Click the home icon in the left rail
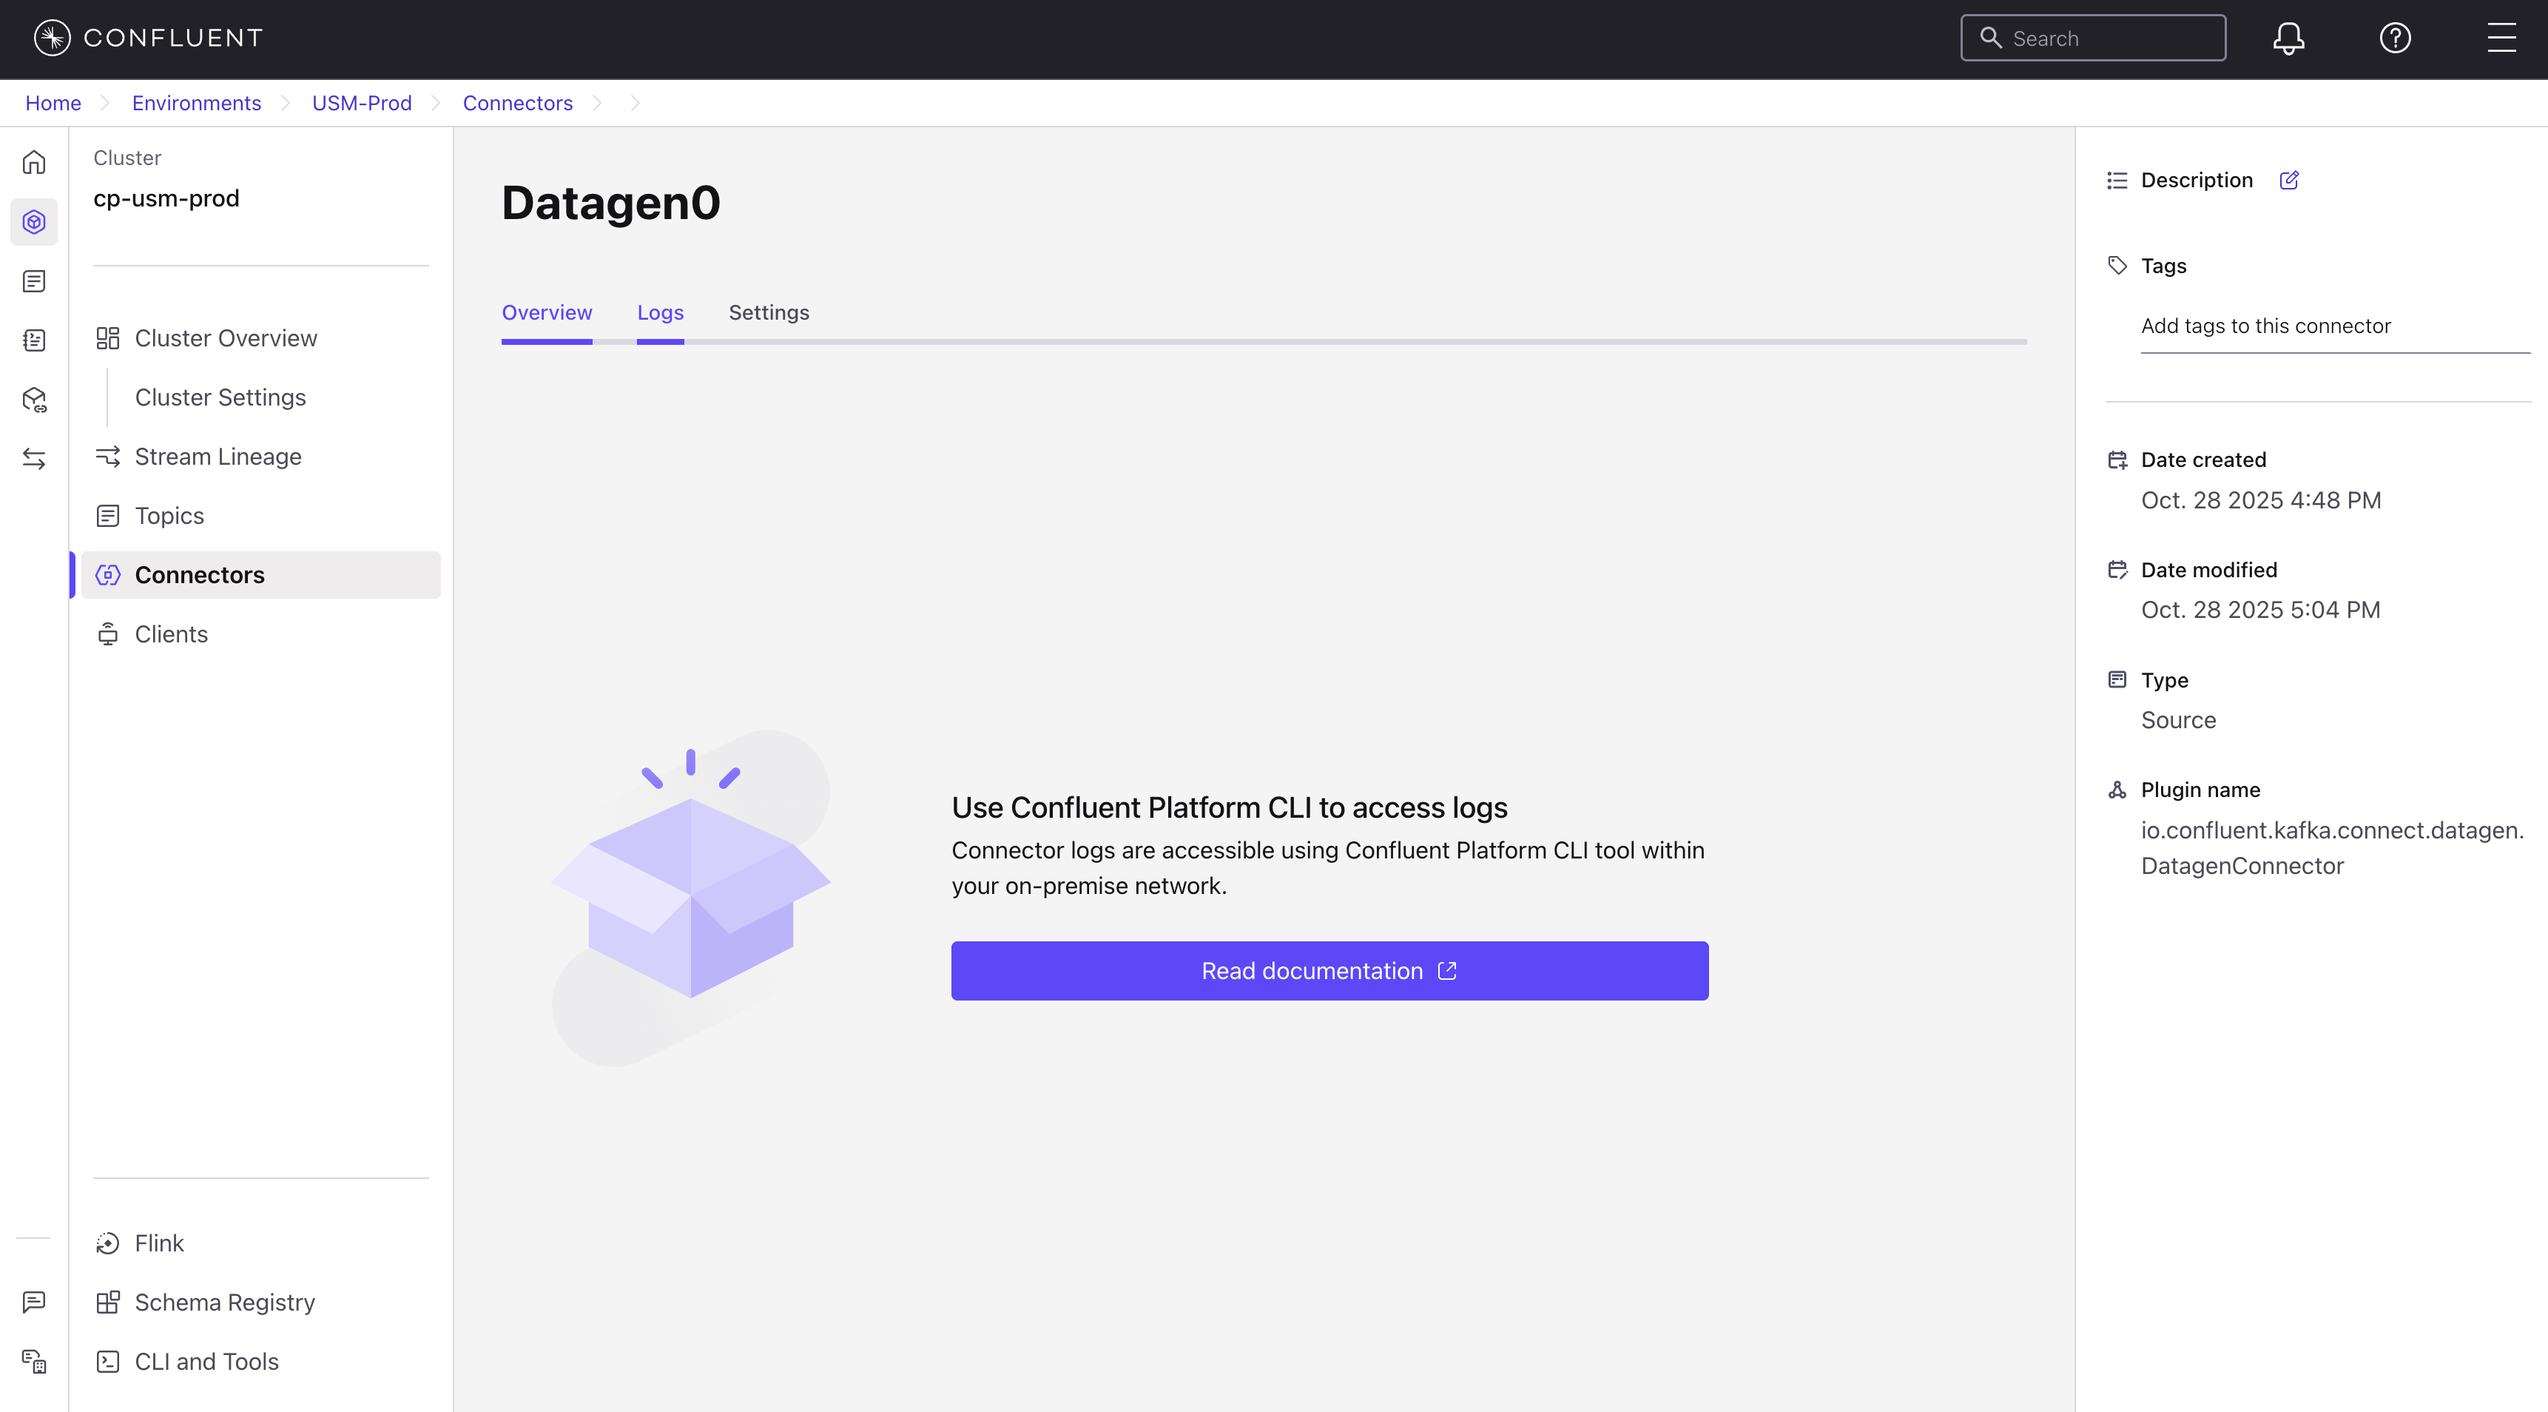The image size is (2548, 1412). pyautogui.click(x=35, y=162)
